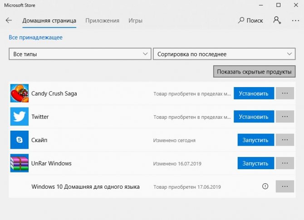Install Twitter with Установить

click(254, 117)
